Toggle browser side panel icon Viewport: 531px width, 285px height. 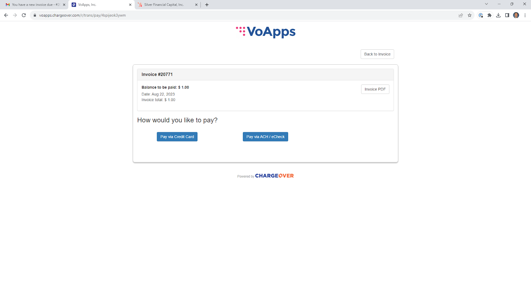click(507, 15)
